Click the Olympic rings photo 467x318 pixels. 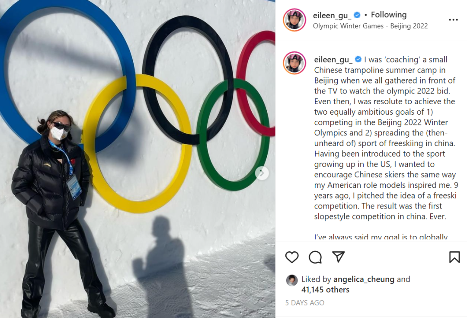click(x=138, y=159)
